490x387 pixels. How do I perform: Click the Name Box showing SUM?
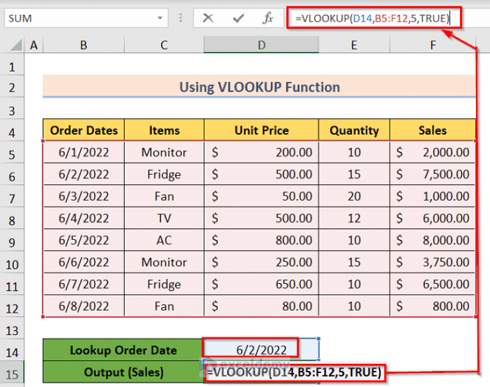(x=86, y=18)
